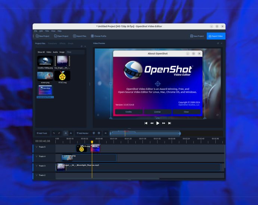Open the File menu
Viewport: 258px width, 205px height.
pos(36,31)
